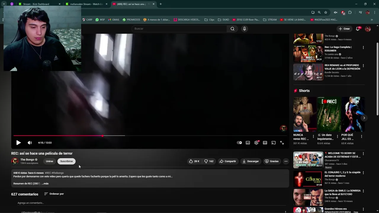
Task: Open options for NUNCA veras REC short
Action: [x=313, y=137]
